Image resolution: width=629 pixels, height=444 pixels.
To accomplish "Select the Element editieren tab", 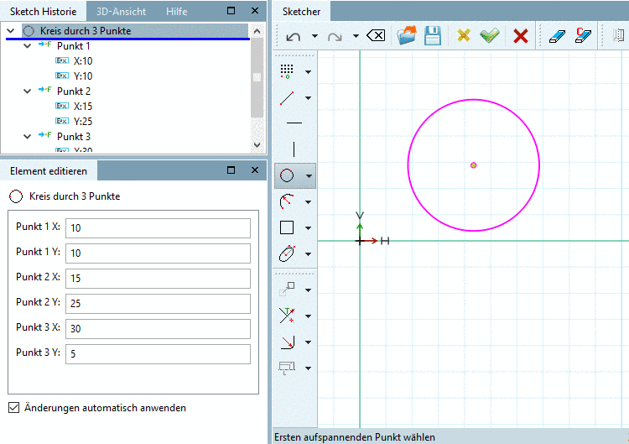I will point(49,171).
